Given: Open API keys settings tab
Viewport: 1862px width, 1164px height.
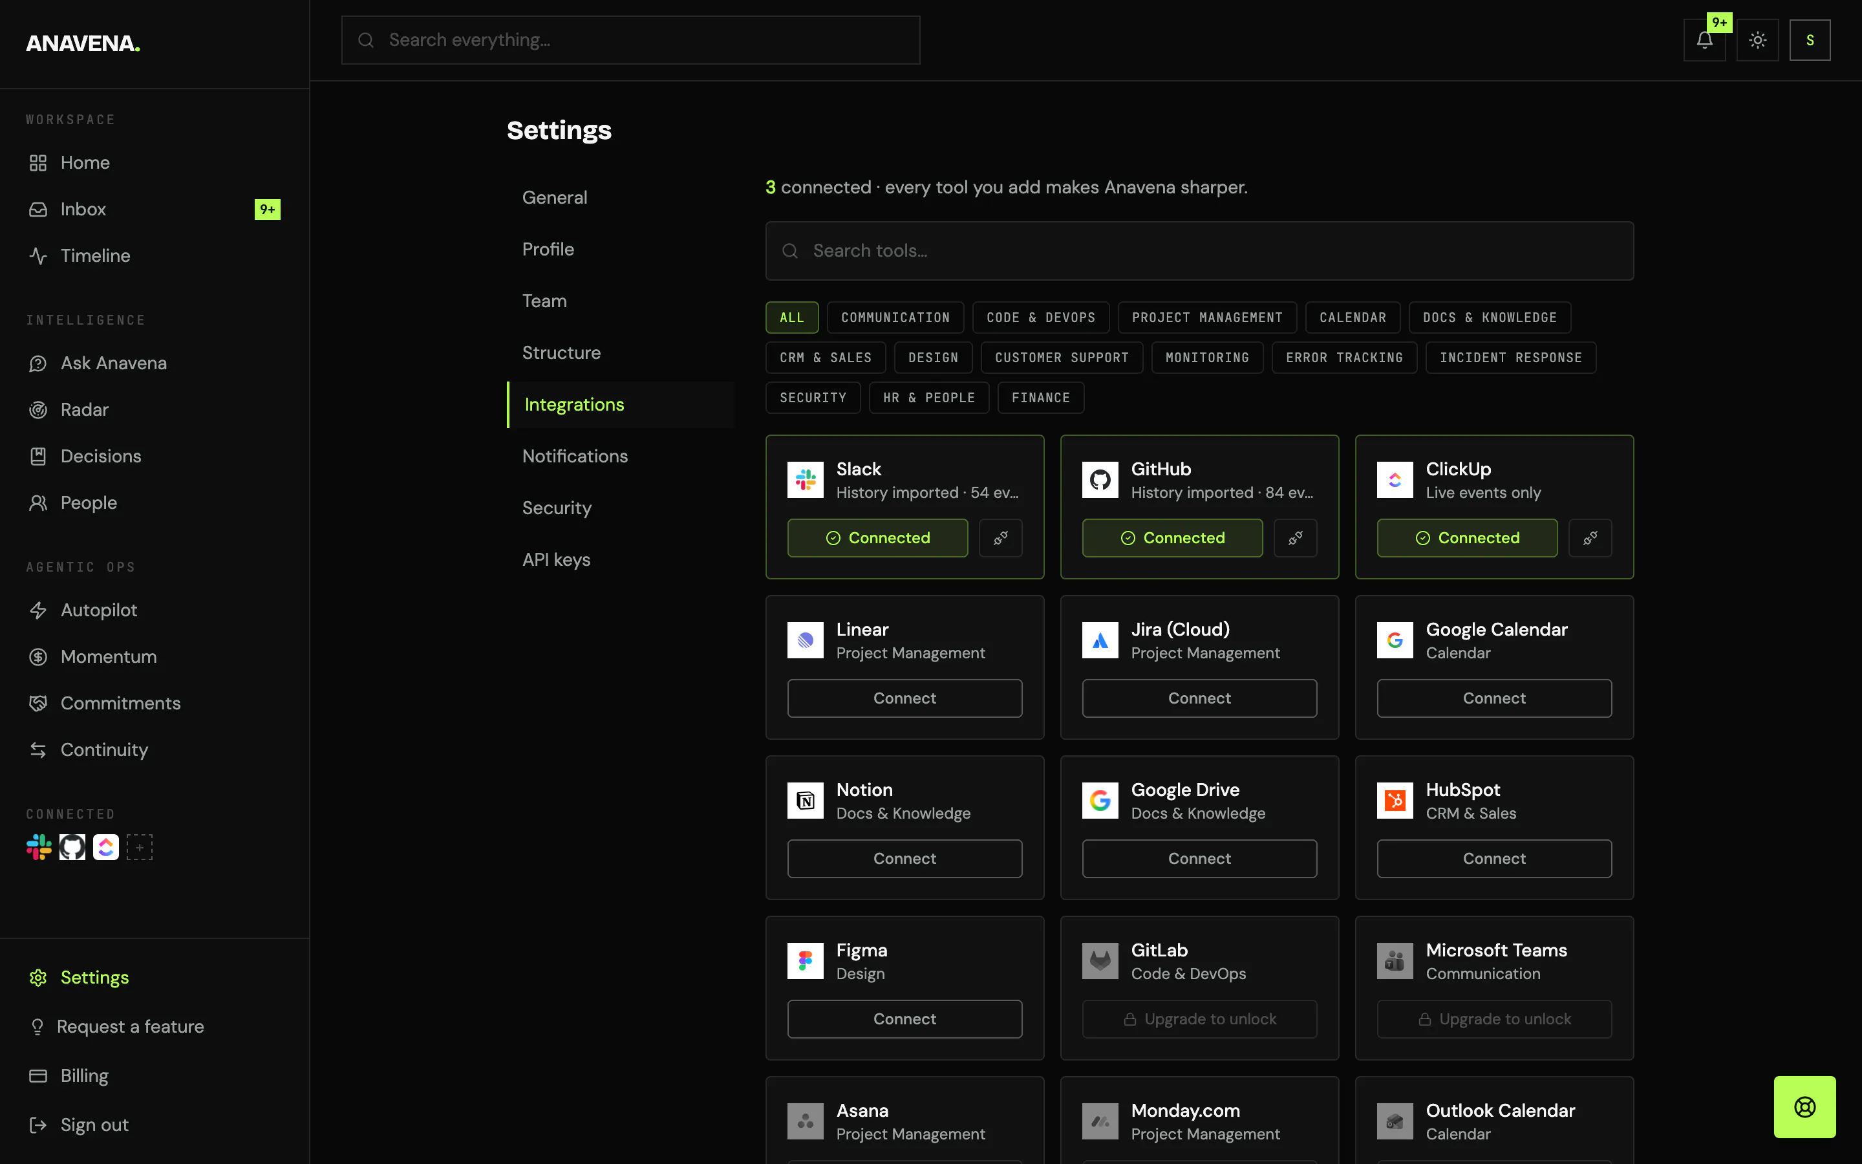Looking at the screenshot, I should (x=620, y=559).
